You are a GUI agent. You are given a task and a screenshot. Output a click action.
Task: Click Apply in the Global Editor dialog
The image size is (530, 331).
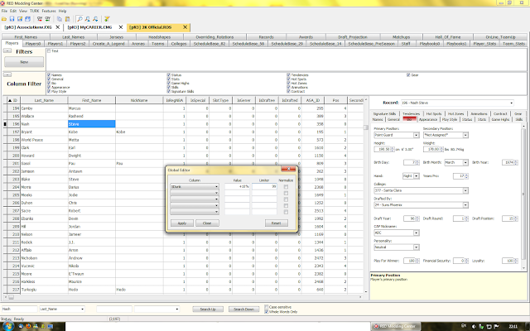[182, 223]
